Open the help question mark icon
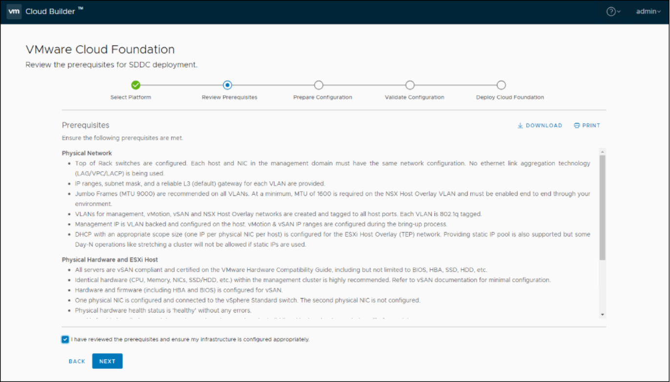Viewport: 670px width, 382px height. (x=611, y=12)
